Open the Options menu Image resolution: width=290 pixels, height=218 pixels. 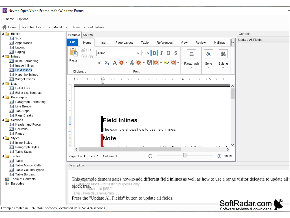point(23,19)
